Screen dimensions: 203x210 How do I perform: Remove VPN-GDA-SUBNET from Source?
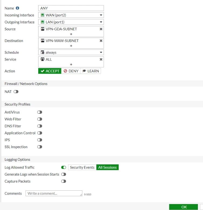pyautogui.click(x=101, y=29)
